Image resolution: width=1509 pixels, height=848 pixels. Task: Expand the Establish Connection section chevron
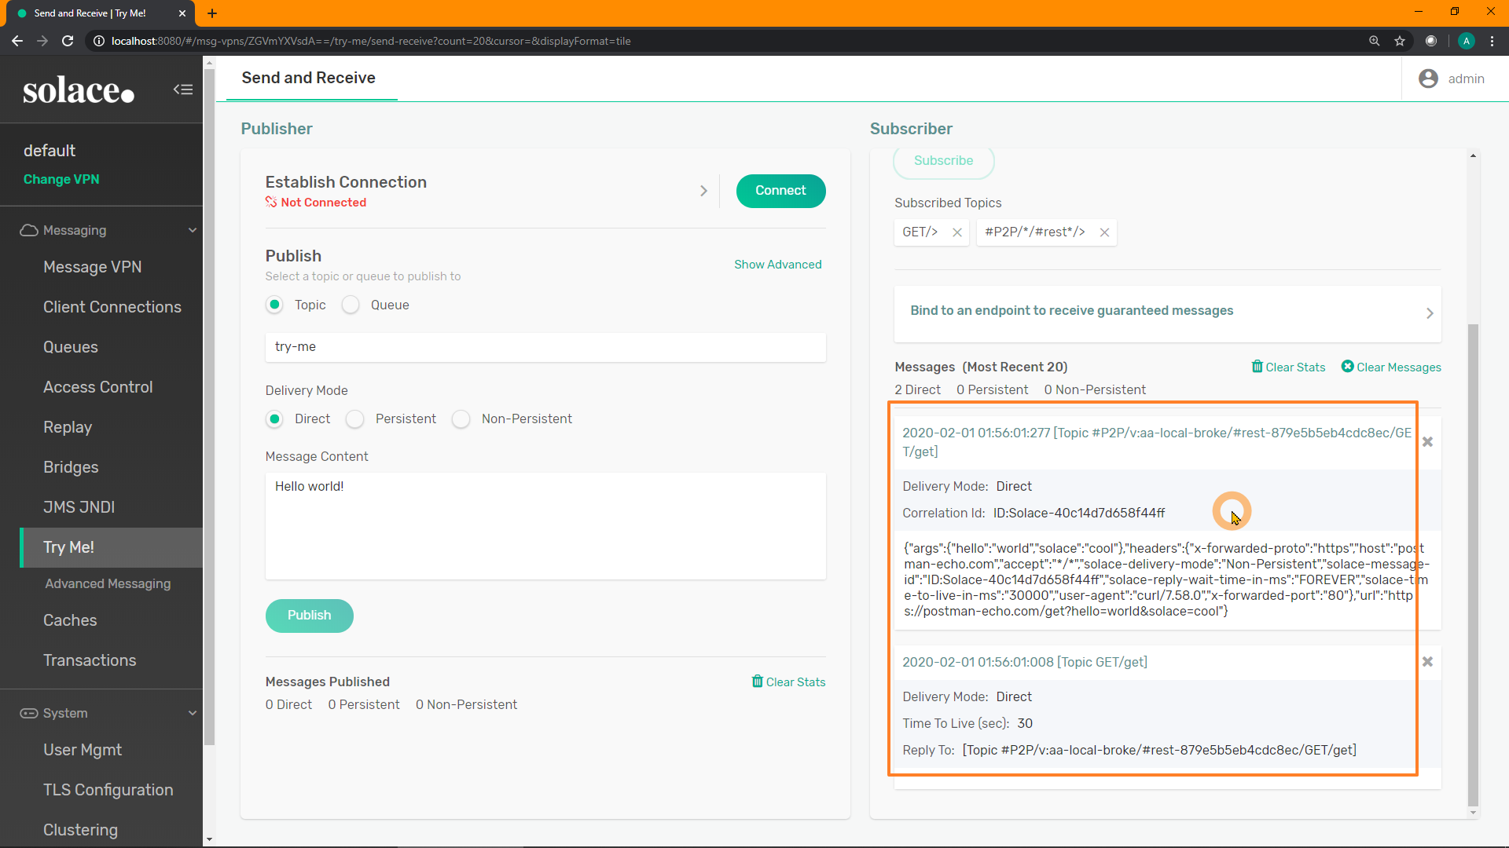(703, 191)
